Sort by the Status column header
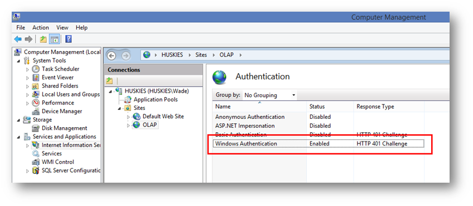Screen dimensions: 473x206 330,107
